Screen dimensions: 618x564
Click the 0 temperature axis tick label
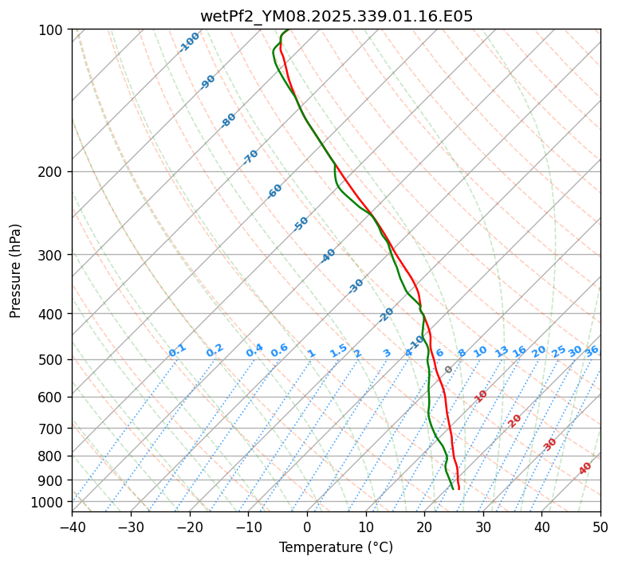coord(307,527)
